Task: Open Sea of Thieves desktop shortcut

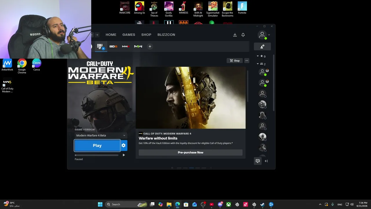Action: click(154, 9)
